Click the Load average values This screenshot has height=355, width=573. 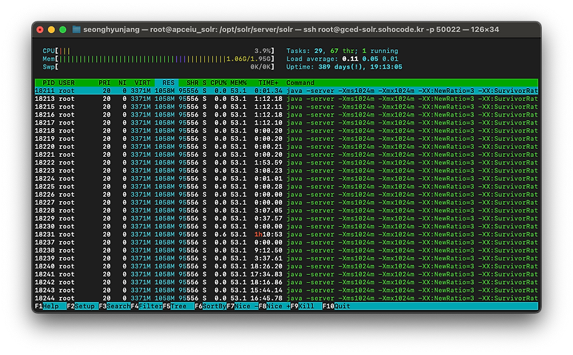[x=370, y=59]
